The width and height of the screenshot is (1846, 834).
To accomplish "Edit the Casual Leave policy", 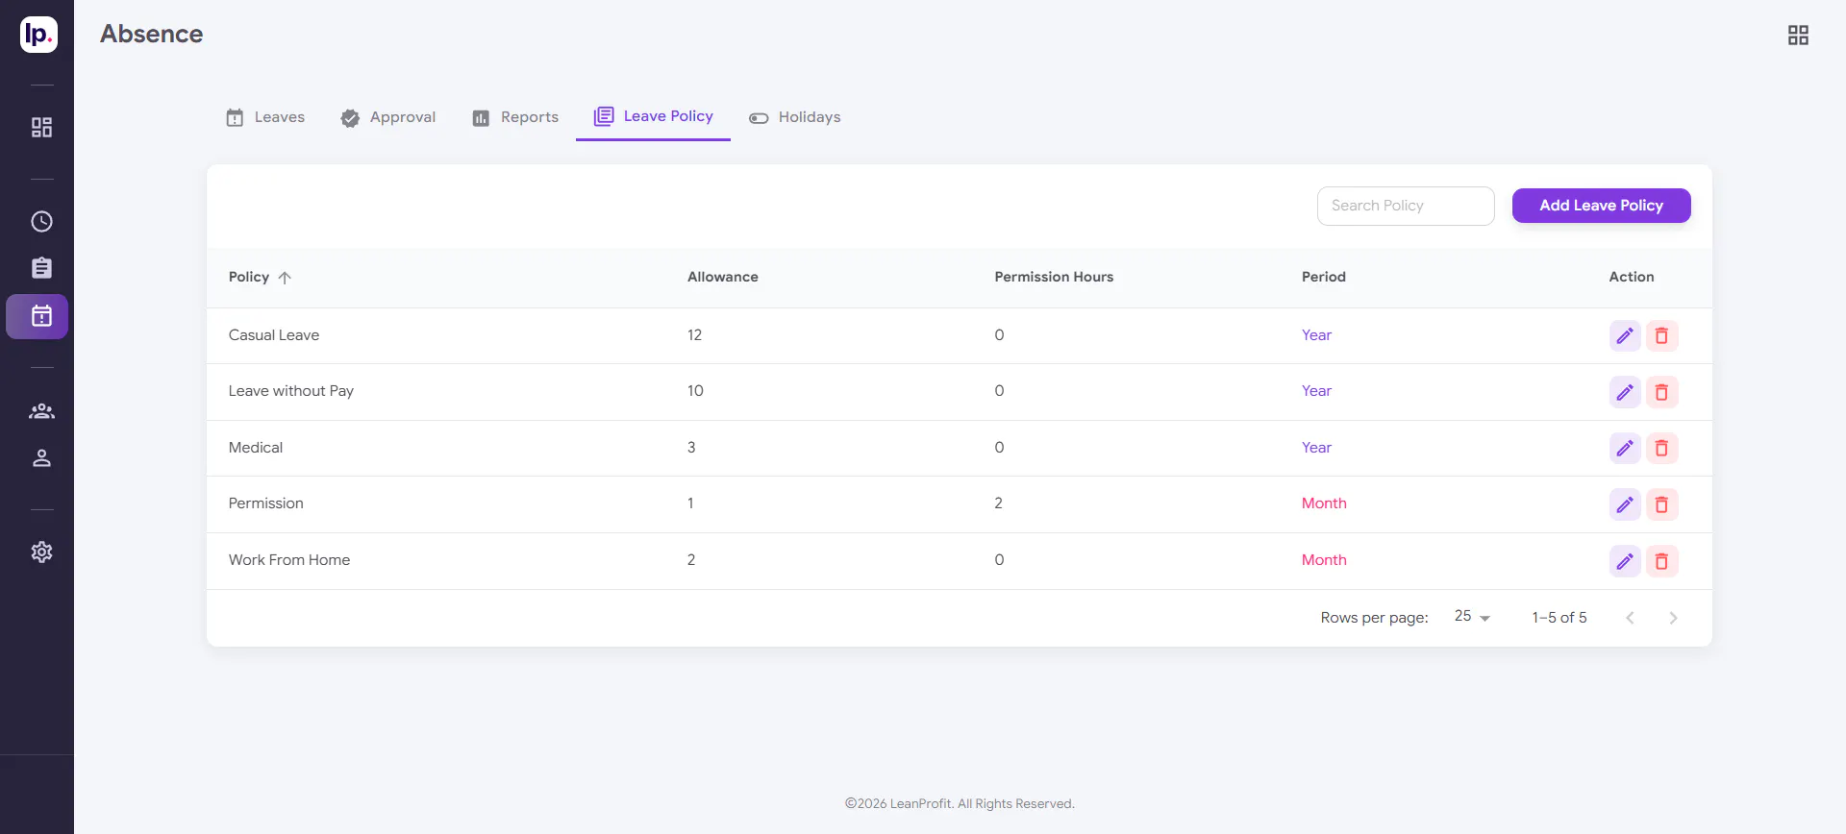I will [x=1625, y=336].
